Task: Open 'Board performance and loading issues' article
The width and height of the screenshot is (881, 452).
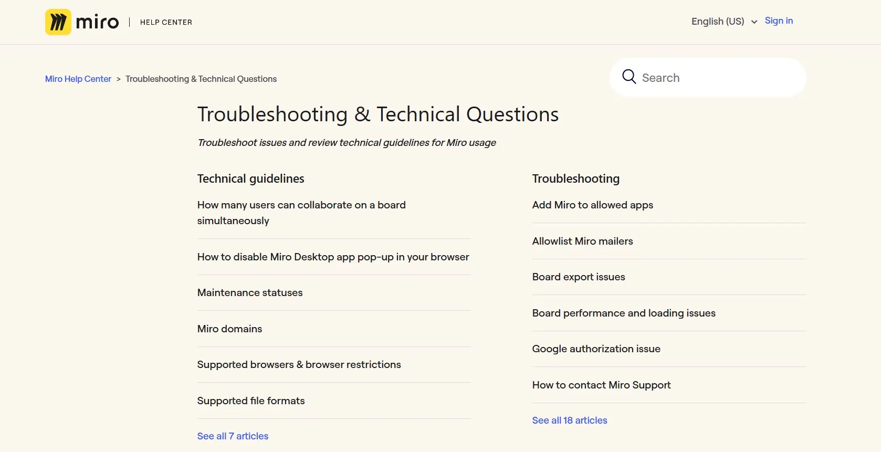Action: 624,313
